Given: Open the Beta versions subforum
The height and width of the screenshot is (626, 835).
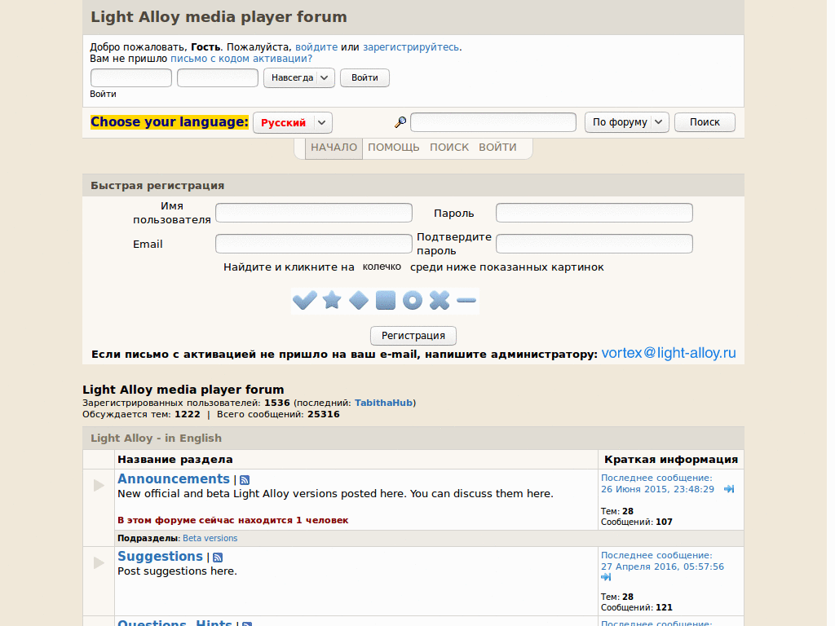Looking at the screenshot, I should (x=210, y=538).
